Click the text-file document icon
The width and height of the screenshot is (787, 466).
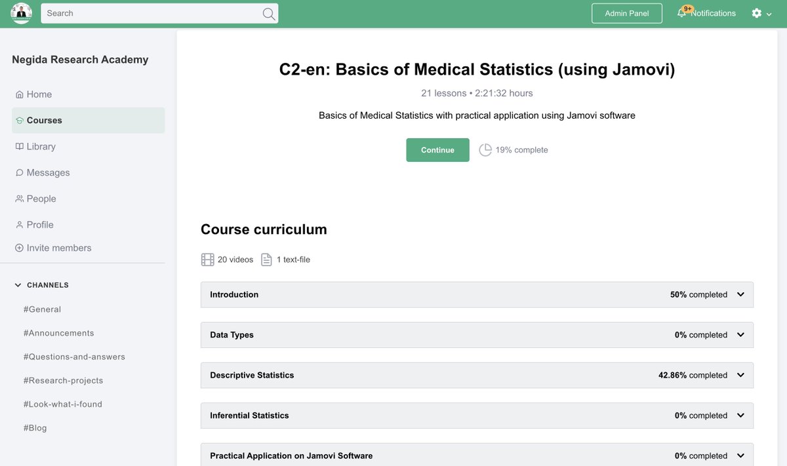coord(266,260)
